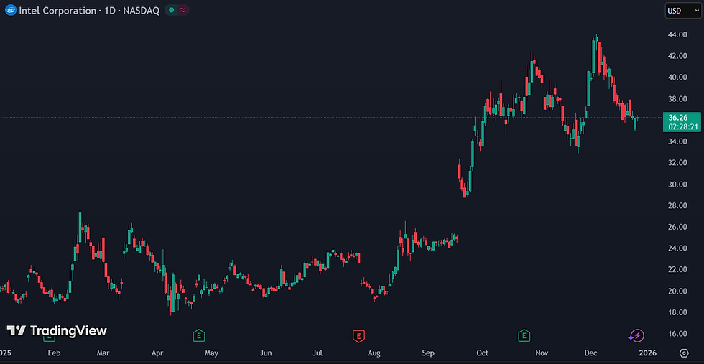Click the 42.00 price axis label
This screenshot has width=704, height=364.
tap(677, 56)
